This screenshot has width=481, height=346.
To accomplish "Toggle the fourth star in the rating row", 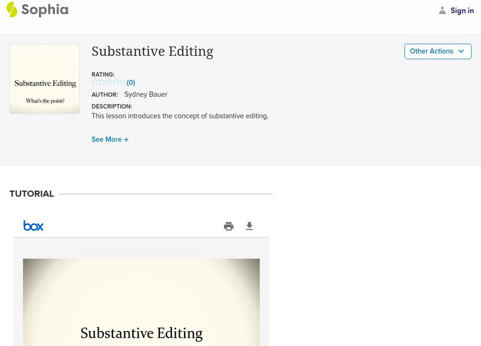I will coord(115,82).
